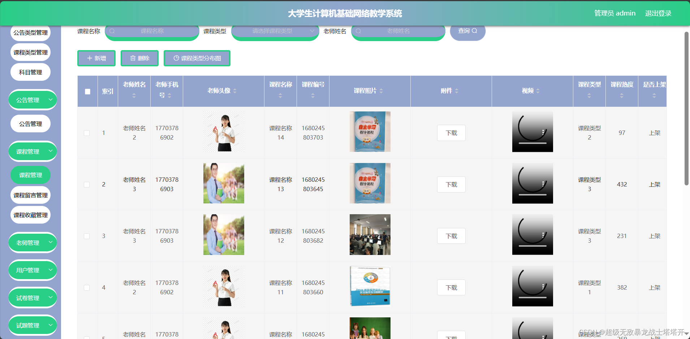The image size is (690, 339).
Task: Collapse the 公告管理 sidebar group
Action: click(x=33, y=100)
